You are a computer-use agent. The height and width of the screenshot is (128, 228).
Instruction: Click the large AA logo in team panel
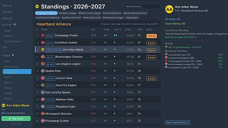pos(169,9)
